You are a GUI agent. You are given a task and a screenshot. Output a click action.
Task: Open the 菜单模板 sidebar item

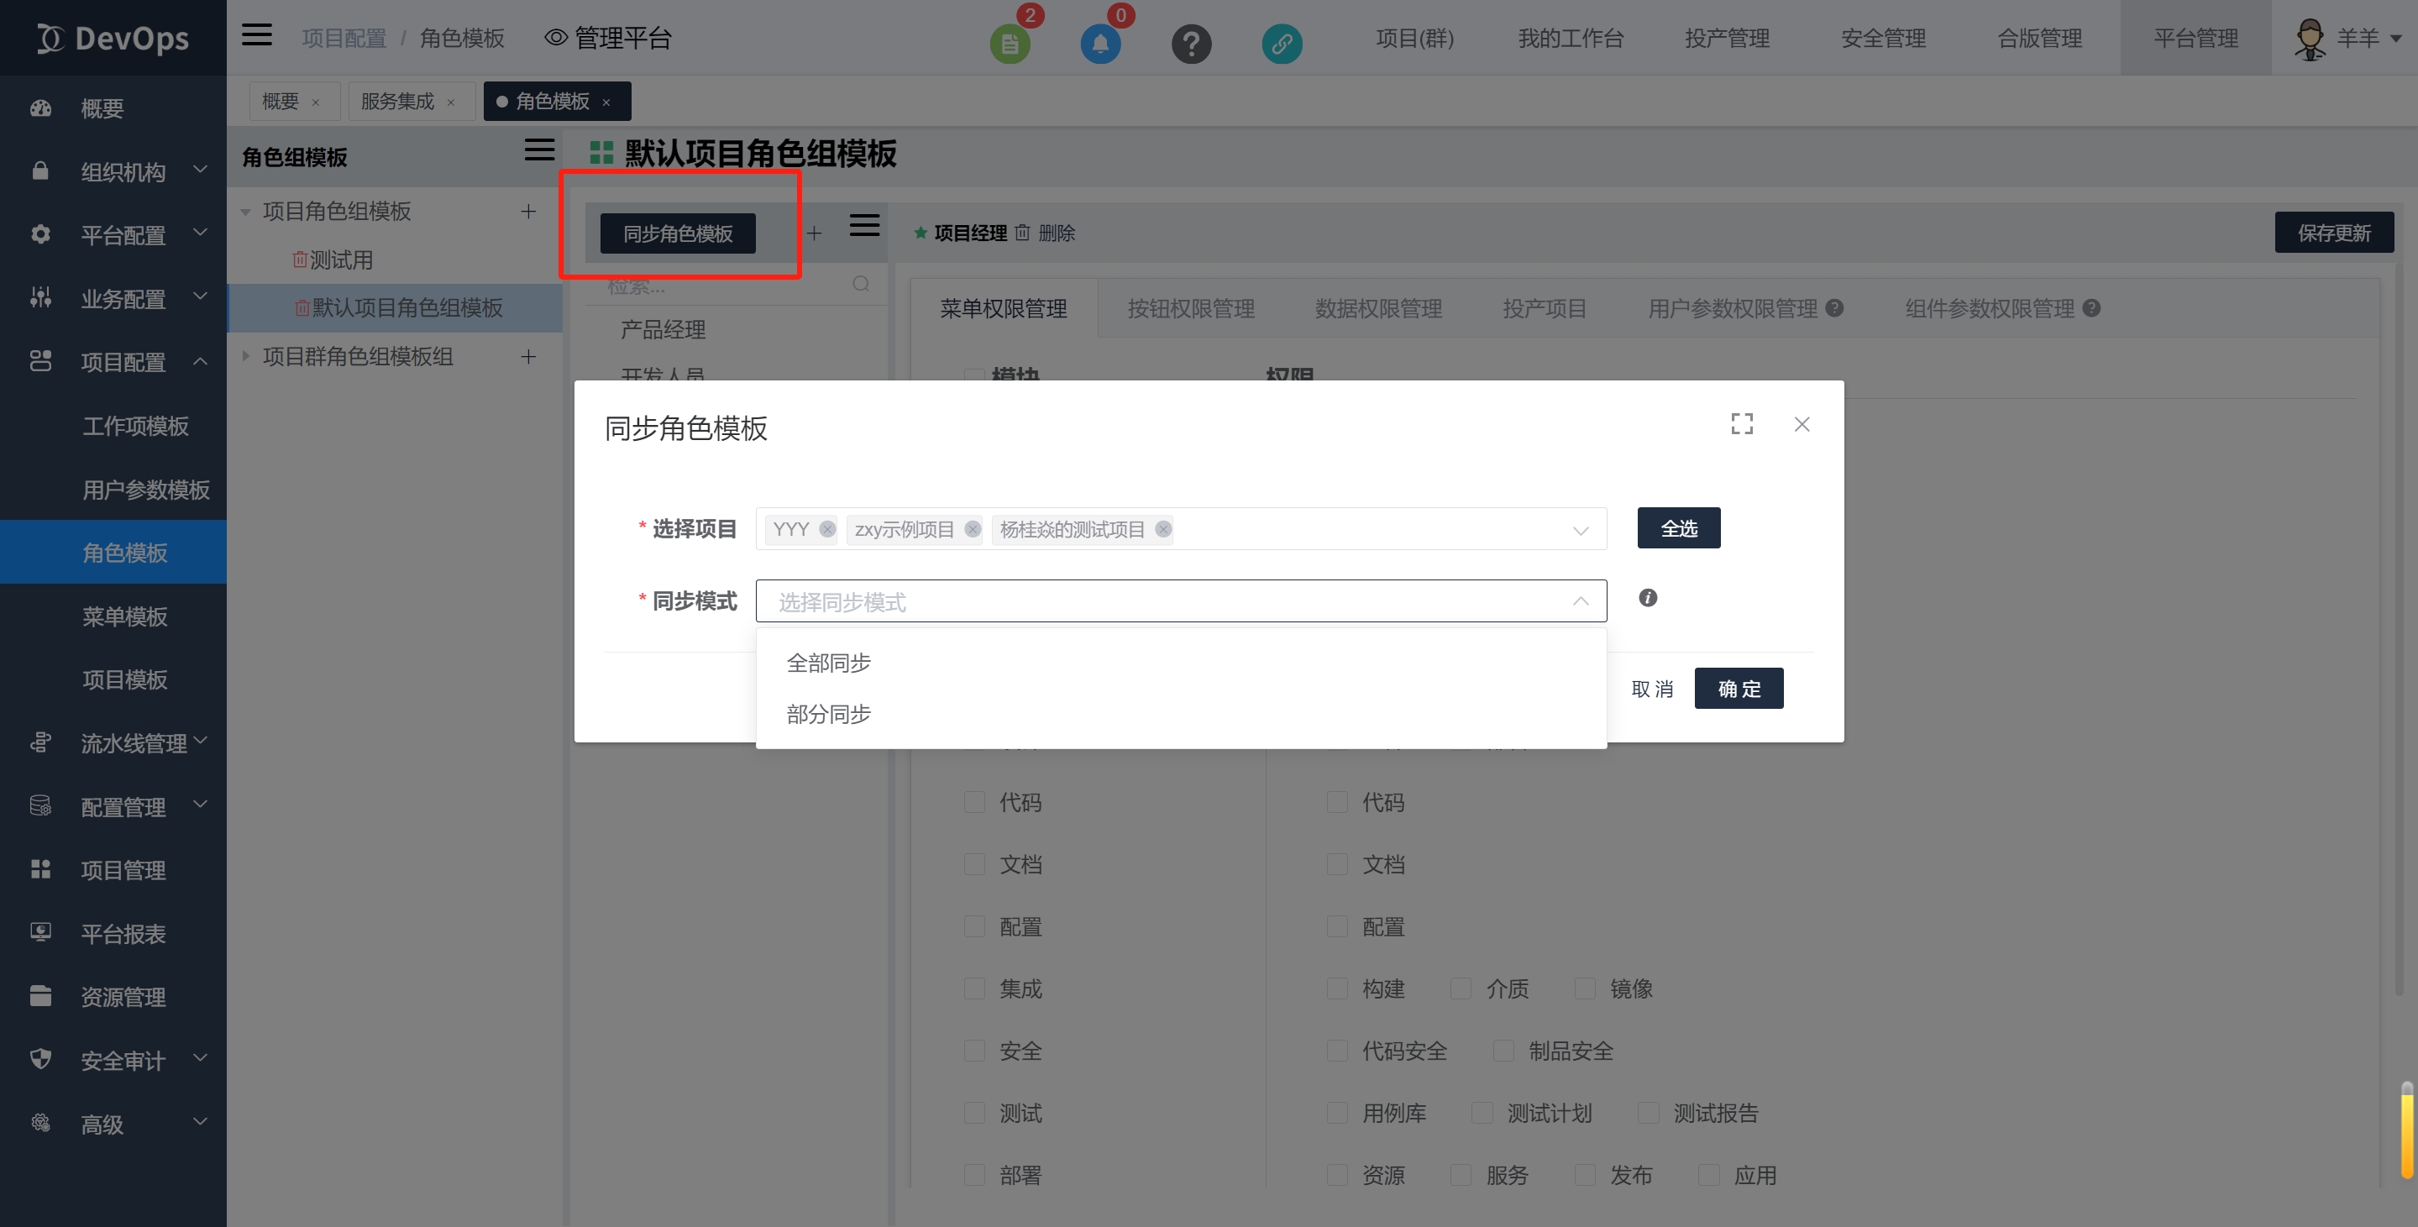click(125, 616)
